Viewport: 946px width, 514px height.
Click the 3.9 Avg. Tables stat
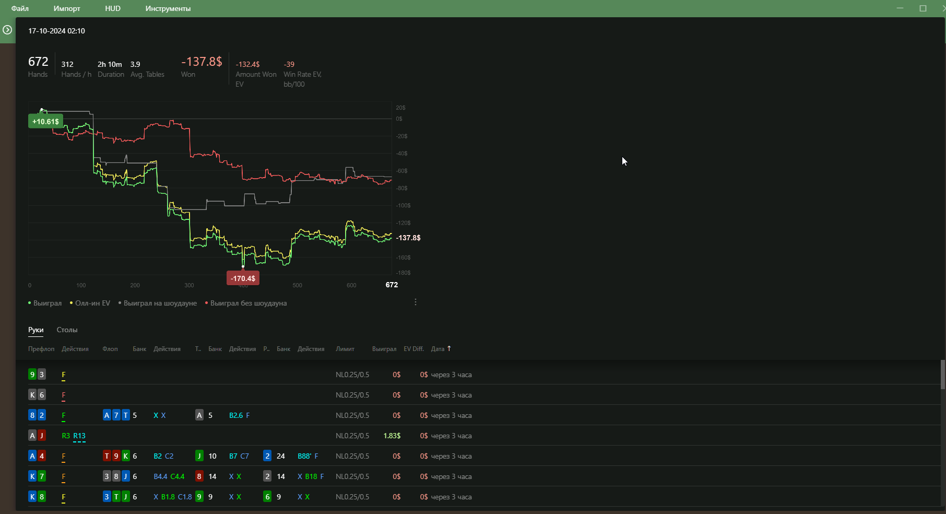147,69
